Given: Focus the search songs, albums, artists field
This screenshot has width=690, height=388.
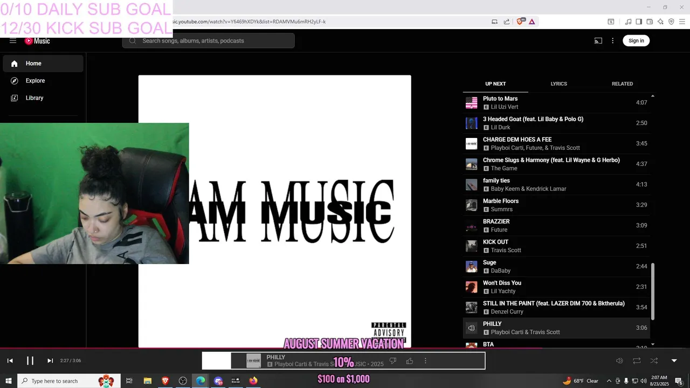Looking at the screenshot, I should point(209,40).
